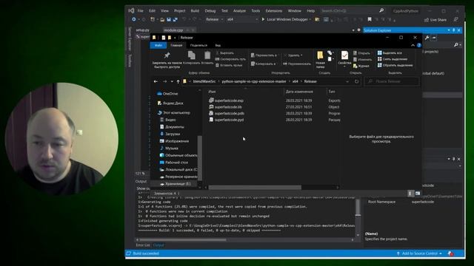Open the module.cpp editor tab

(173, 30)
